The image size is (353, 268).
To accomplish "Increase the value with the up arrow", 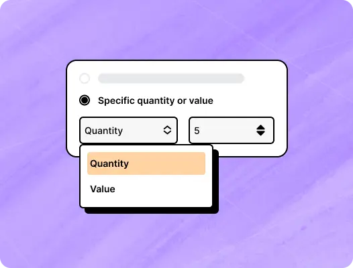I will (260, 127).
